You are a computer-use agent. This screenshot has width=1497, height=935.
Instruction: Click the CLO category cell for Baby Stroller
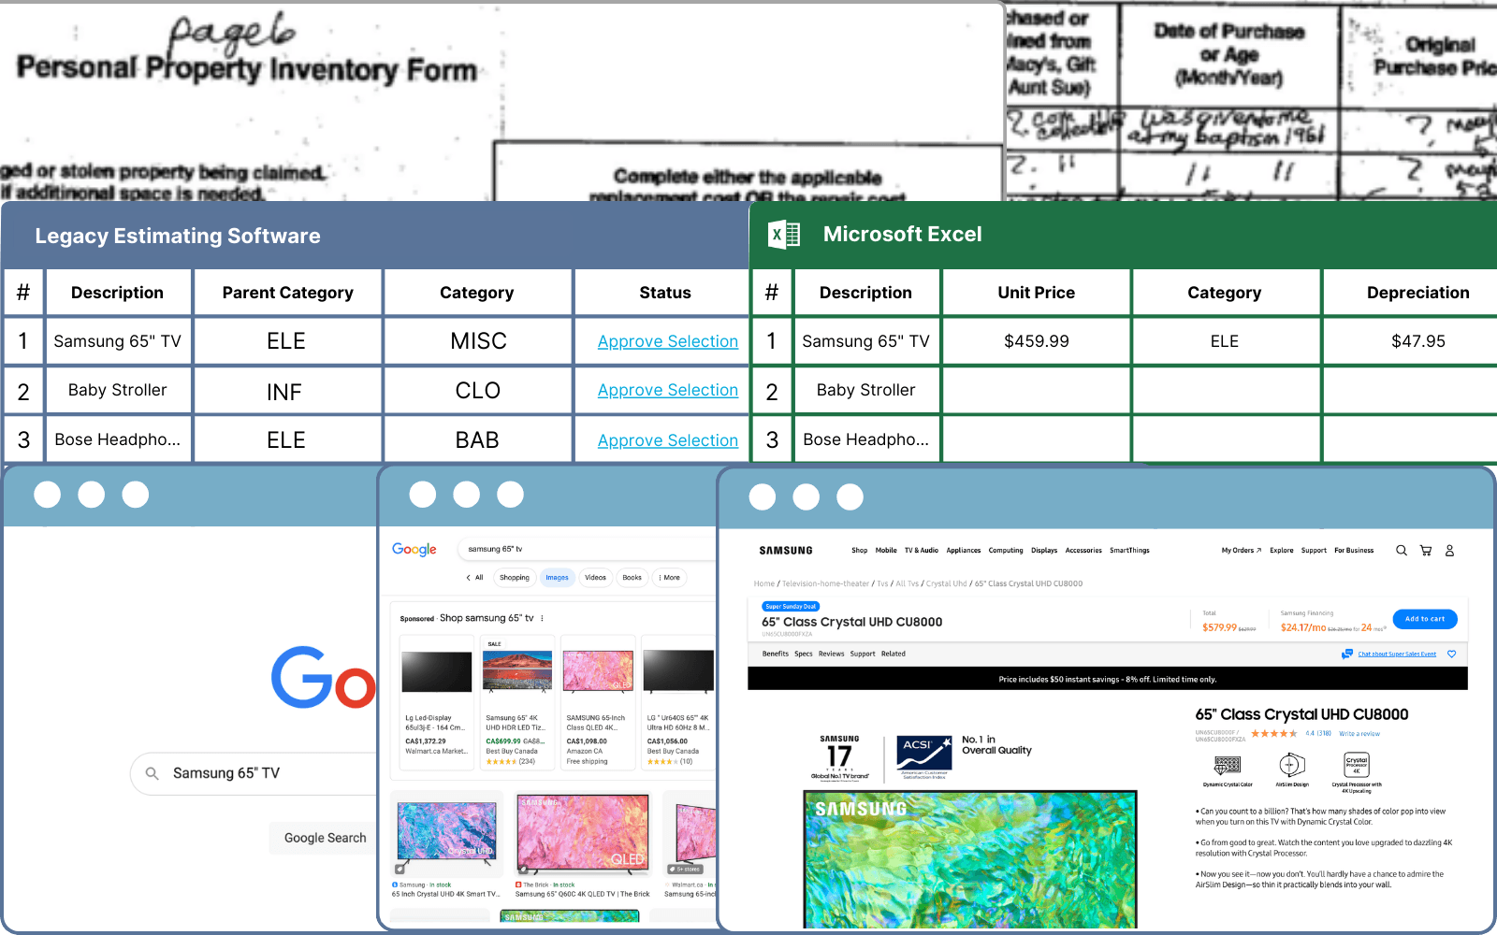click(478, 391)
